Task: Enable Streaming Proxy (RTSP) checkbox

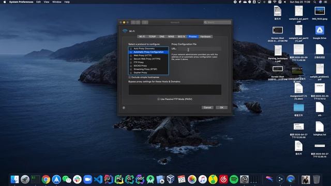Action: (x=131, y=69)
